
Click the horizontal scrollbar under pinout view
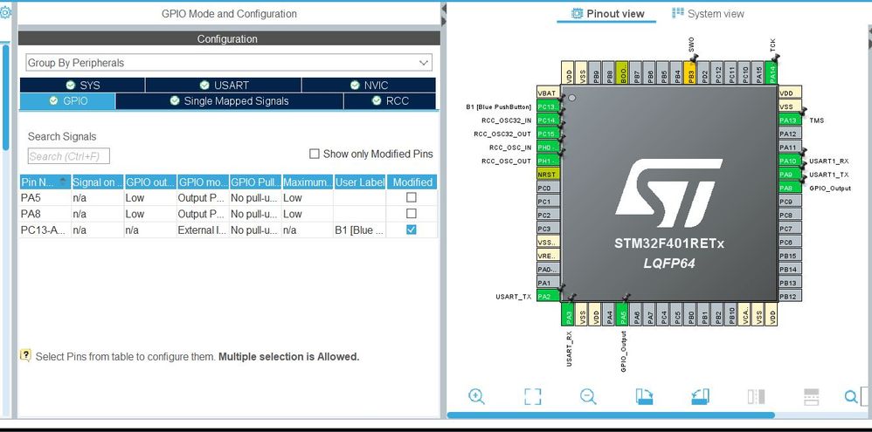coord(610,415)
